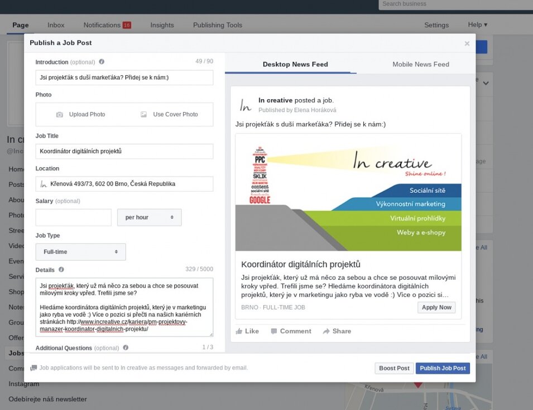Click the Like thumbs-up icon under the preview
The image size is (533, 410).
[x=240, y=331]
